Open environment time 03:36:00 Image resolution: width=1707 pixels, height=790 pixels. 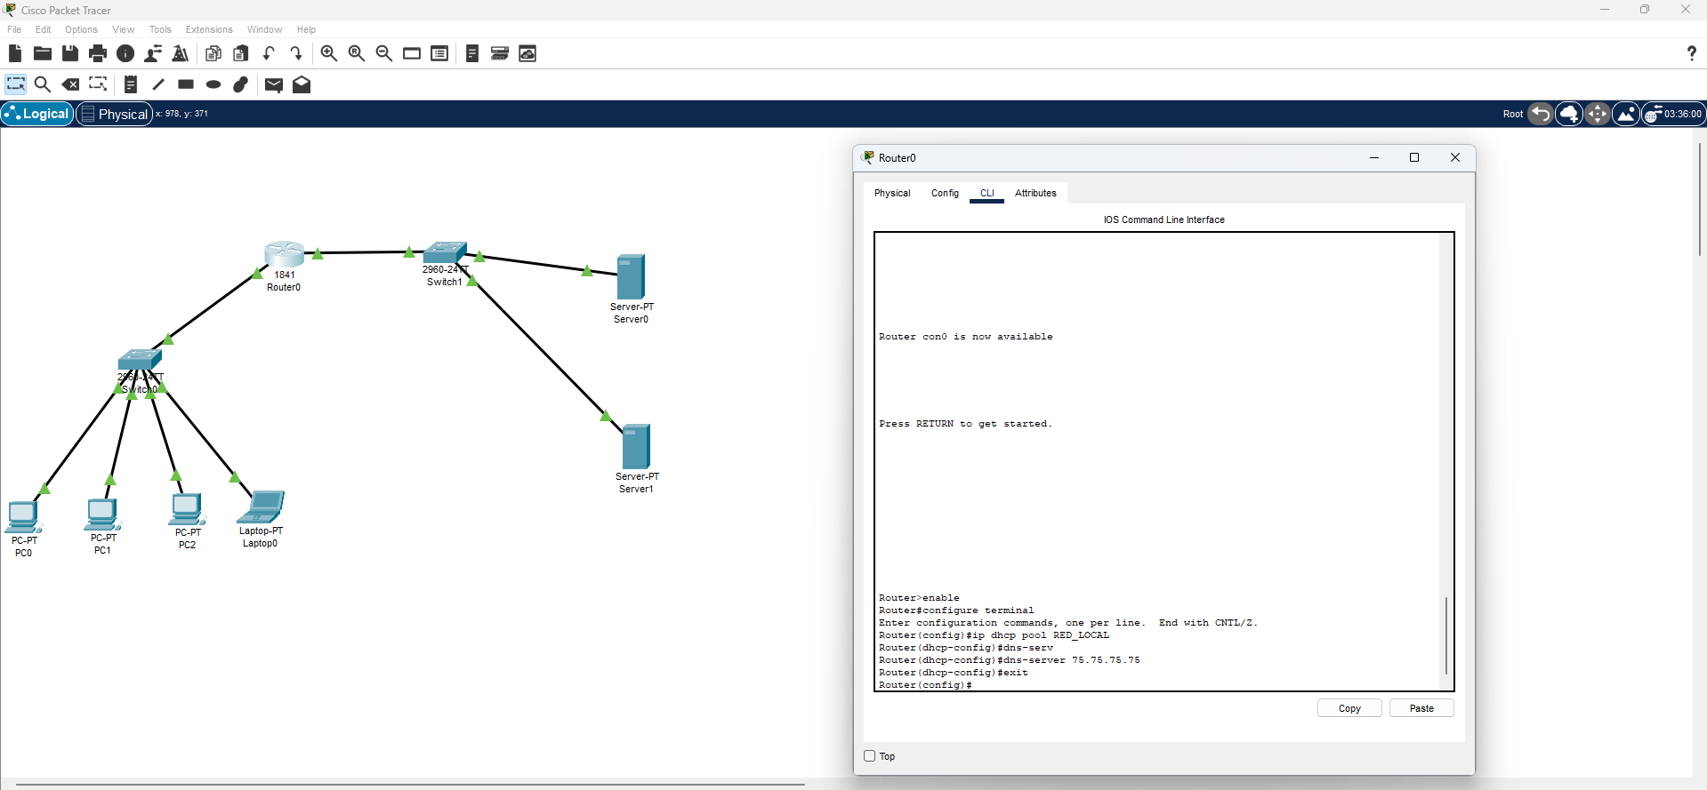pyautogui.click(x=1673, y=114)
